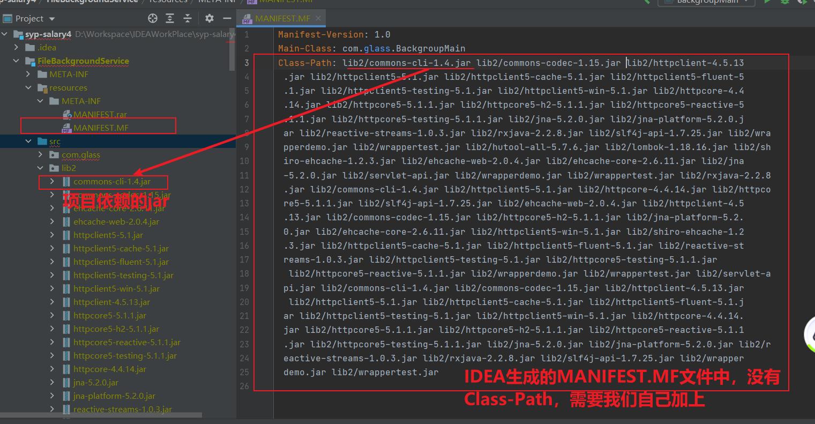Select MANIFEST.rar file in tree
Screen dimensions: 815x424
(x=101, y=115)
